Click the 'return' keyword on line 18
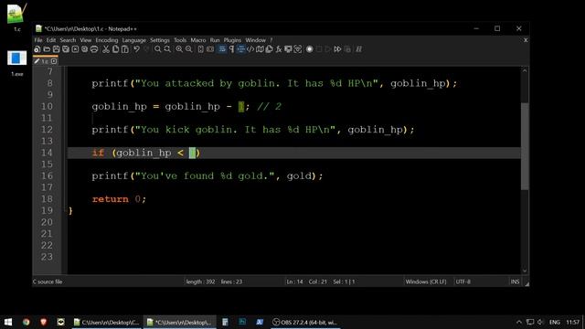 [110, 199]
